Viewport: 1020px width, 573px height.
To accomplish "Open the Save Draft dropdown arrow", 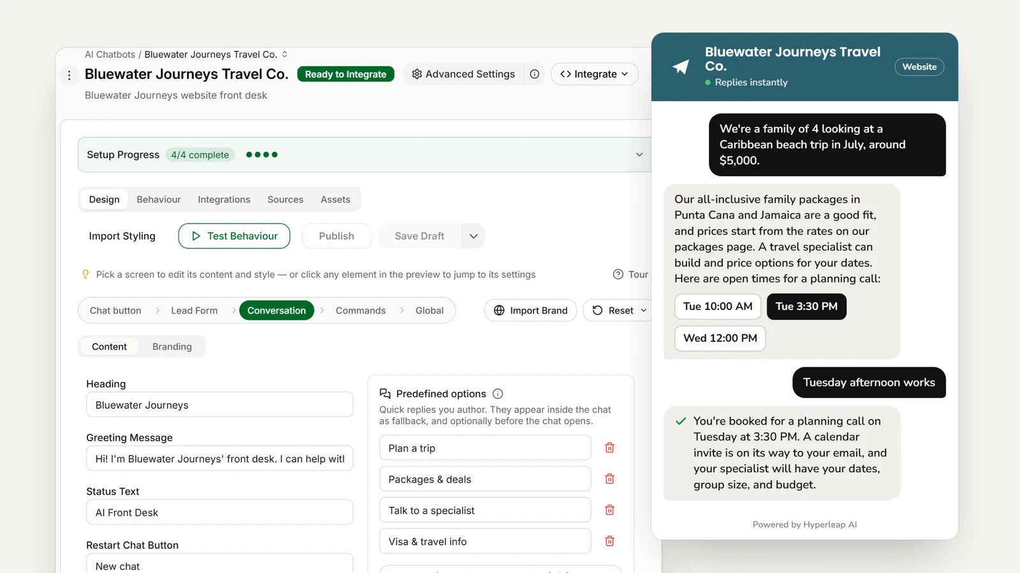I will coord(473,236).
